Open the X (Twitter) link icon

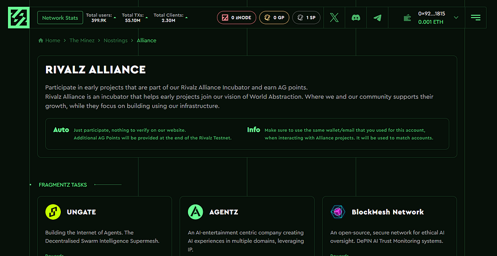pos(334,18)
